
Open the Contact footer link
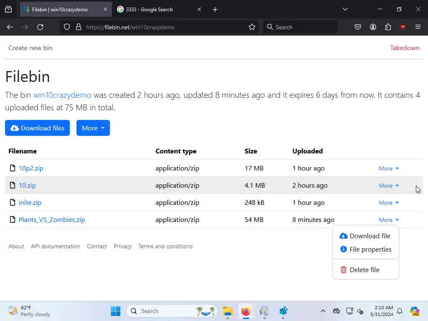(97, 246)
